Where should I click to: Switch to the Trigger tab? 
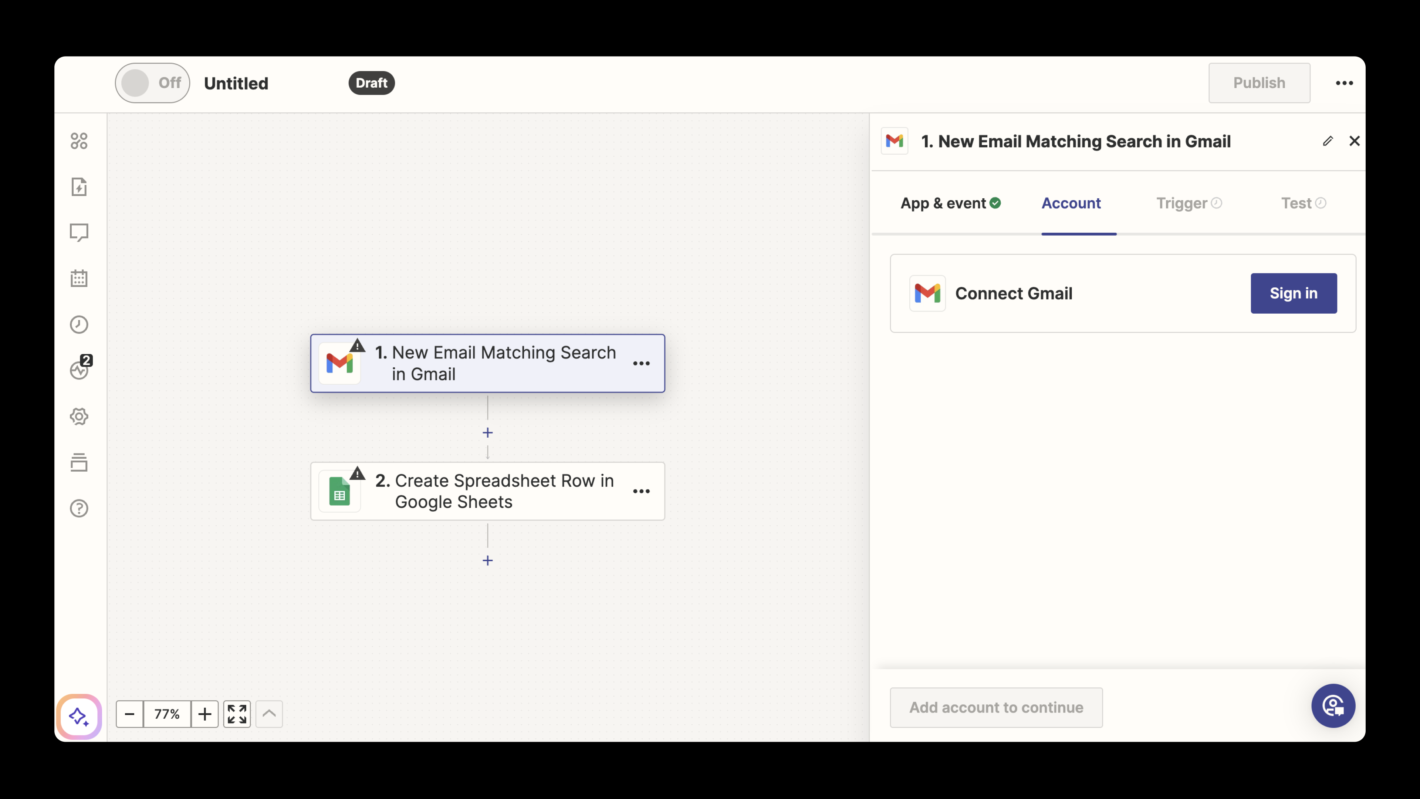click(x=1189, y=203)
